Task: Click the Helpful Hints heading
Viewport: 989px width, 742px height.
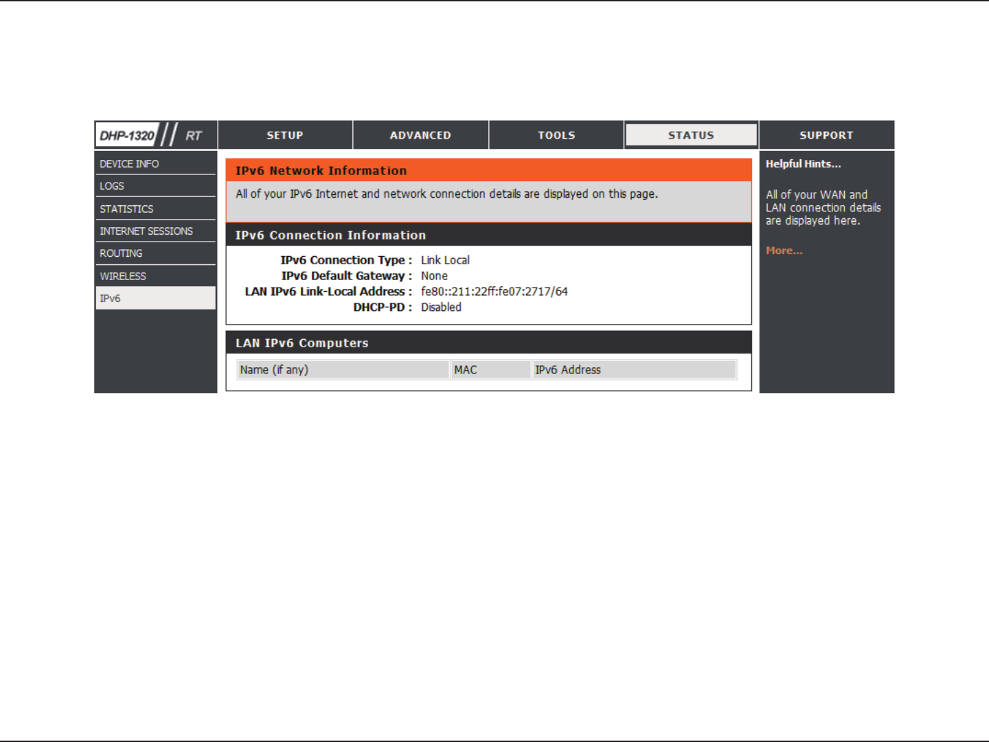Action: click(803, 164)
